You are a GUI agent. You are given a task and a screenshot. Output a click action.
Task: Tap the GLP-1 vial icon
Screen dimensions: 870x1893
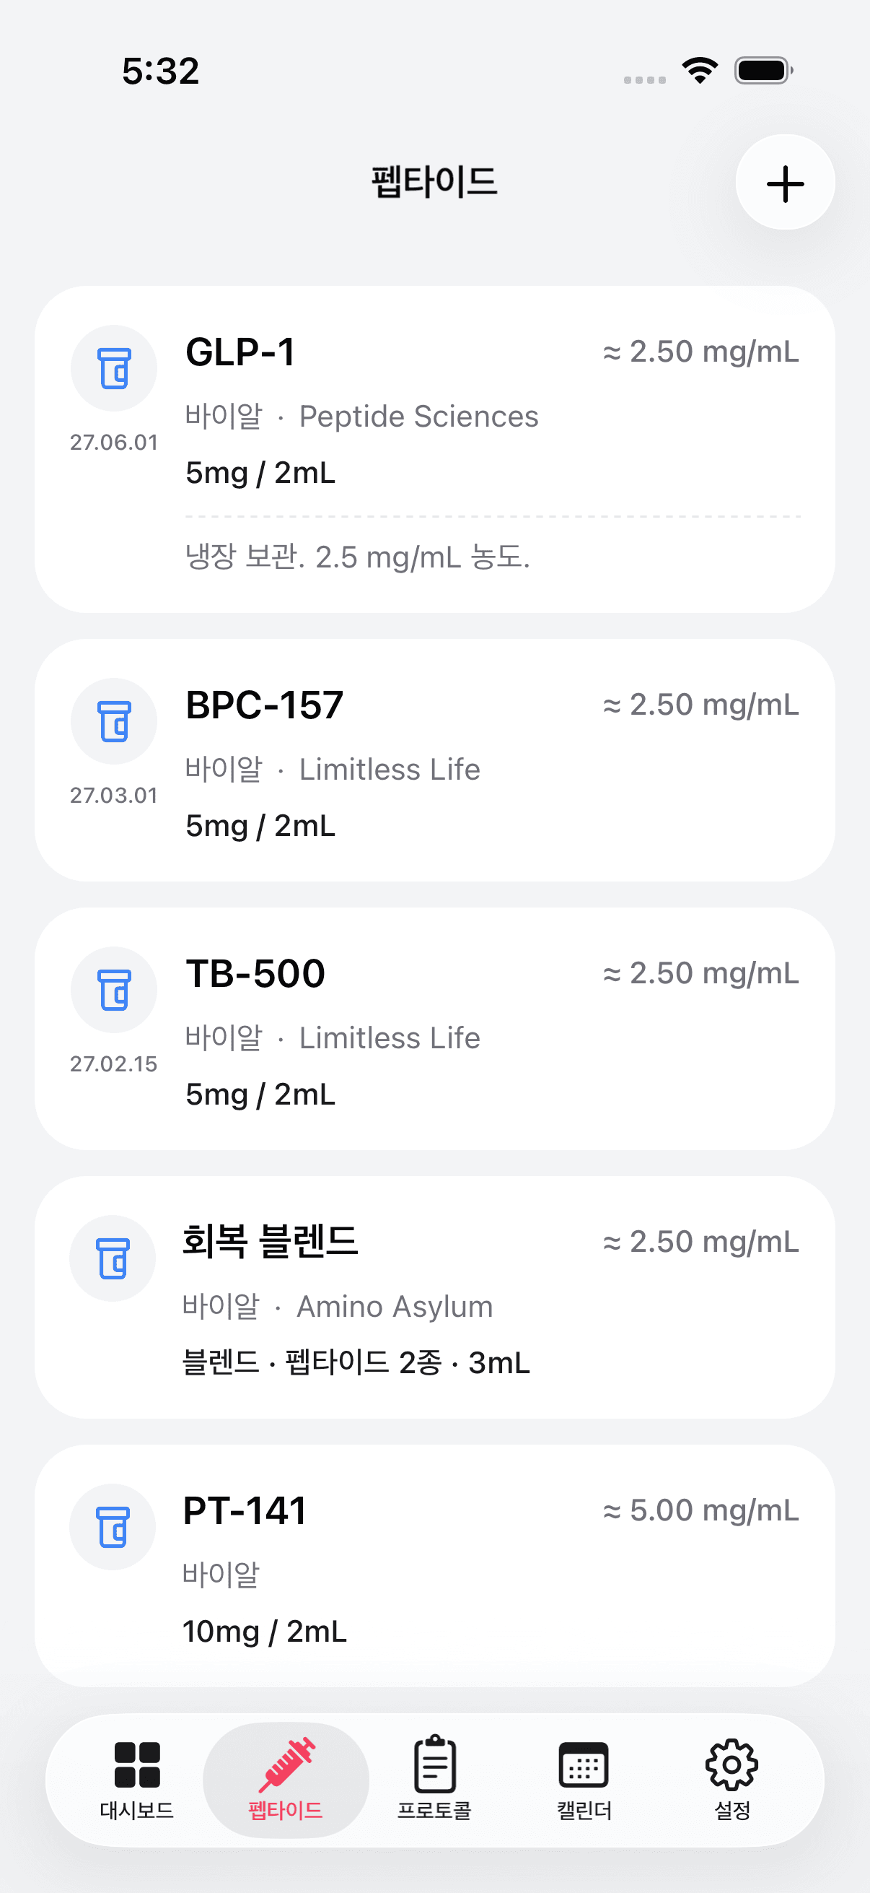(114, 368)
